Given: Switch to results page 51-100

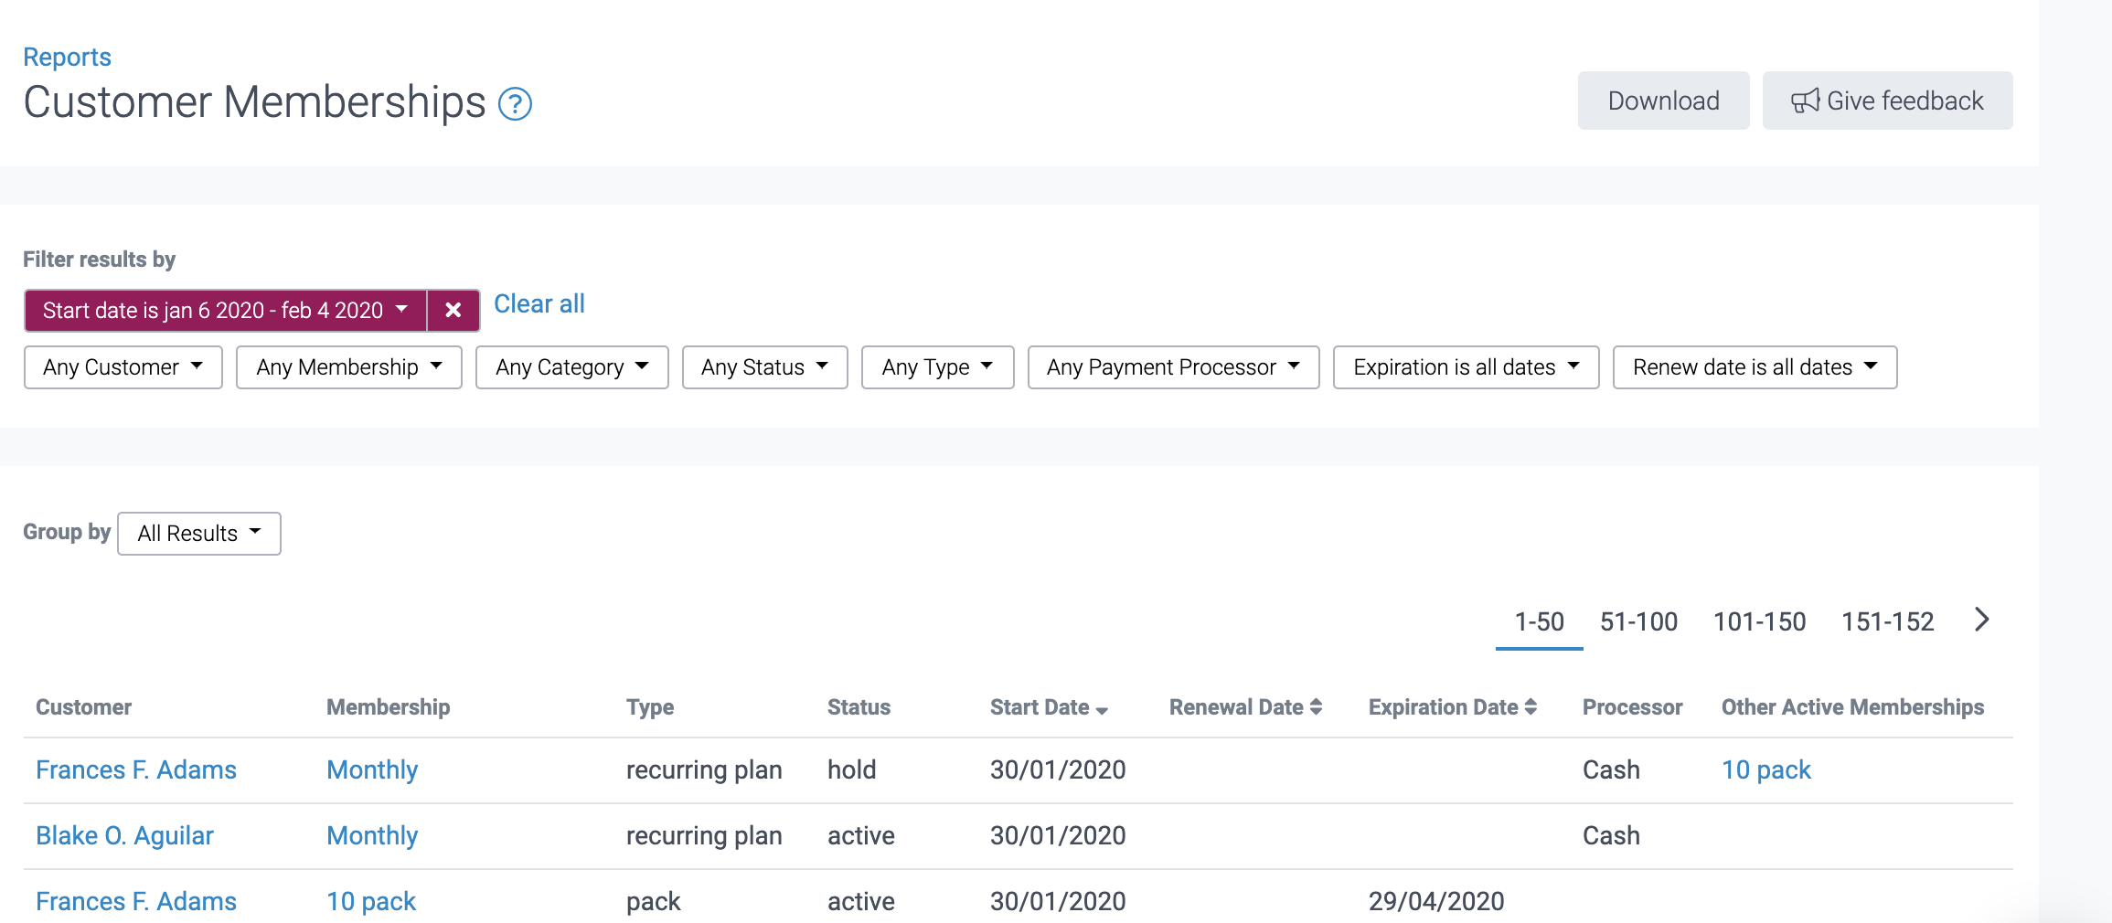Looking at the screenshot, I should click(1637, 622).
